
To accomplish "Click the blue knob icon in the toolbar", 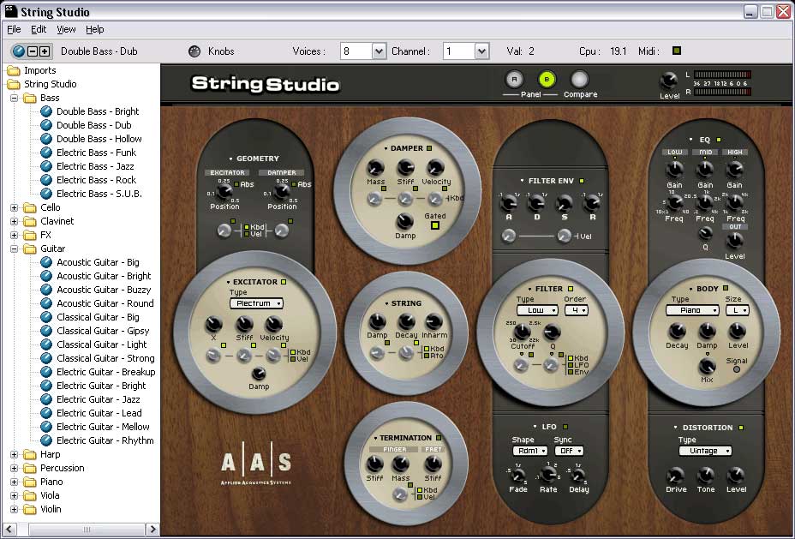I will (19, 51).
